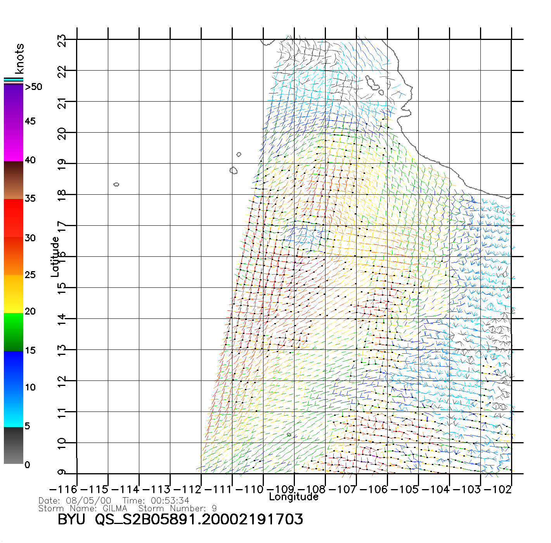
Task: Choose the gray 0–5 knots legend band
Action: click(14, 445)
